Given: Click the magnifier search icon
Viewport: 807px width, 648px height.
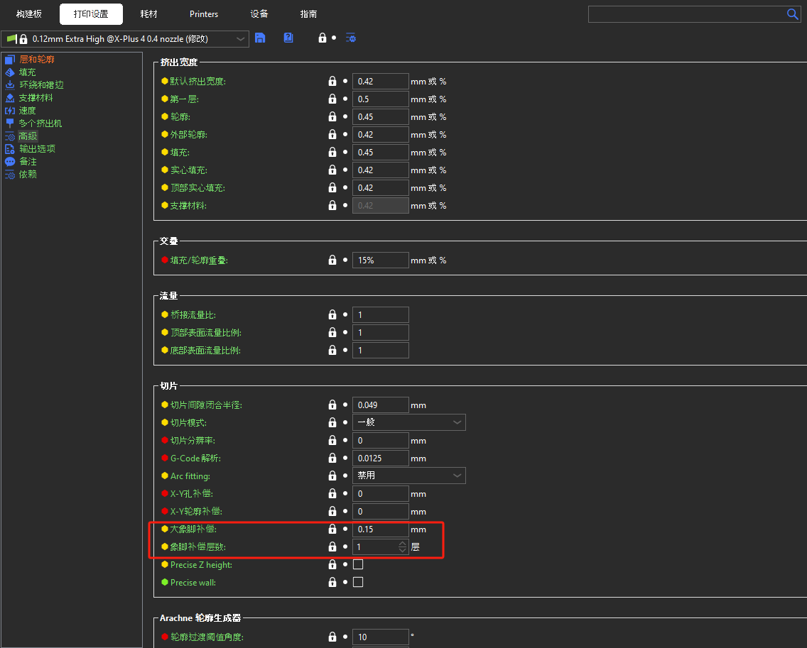Looking at the screenshot, I should [793, 14].
